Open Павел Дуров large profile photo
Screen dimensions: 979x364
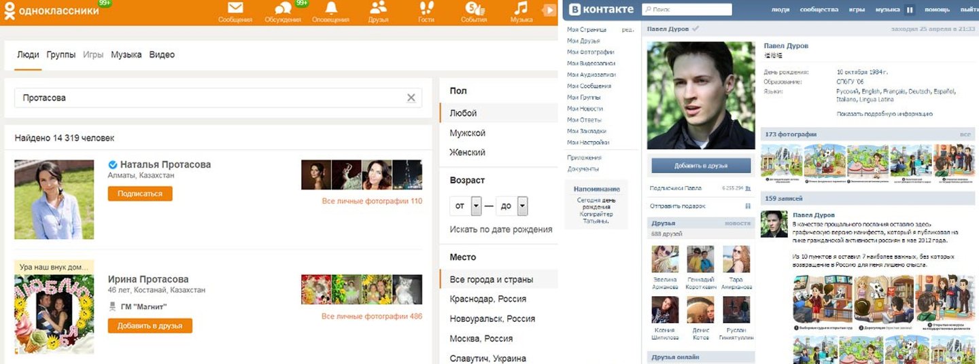click(701, 95)
